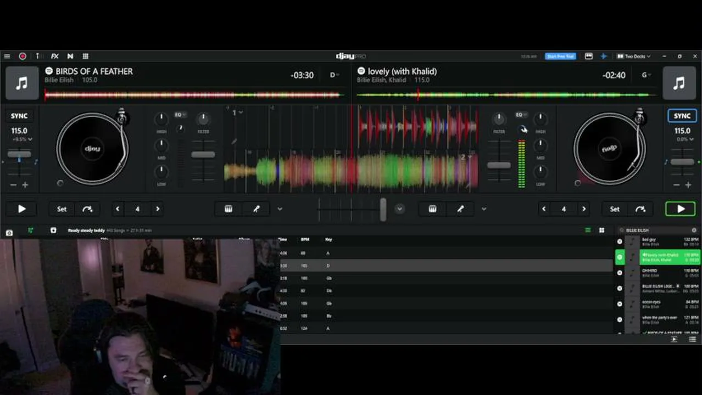Play the right deck
Image resolution: width=702 pixels, height=395 pixels.
click(681, 209)
